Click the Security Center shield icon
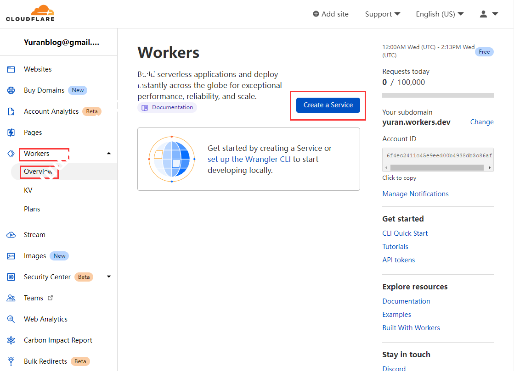The height and width of the screenshot is (371, 514). [11, 277]
